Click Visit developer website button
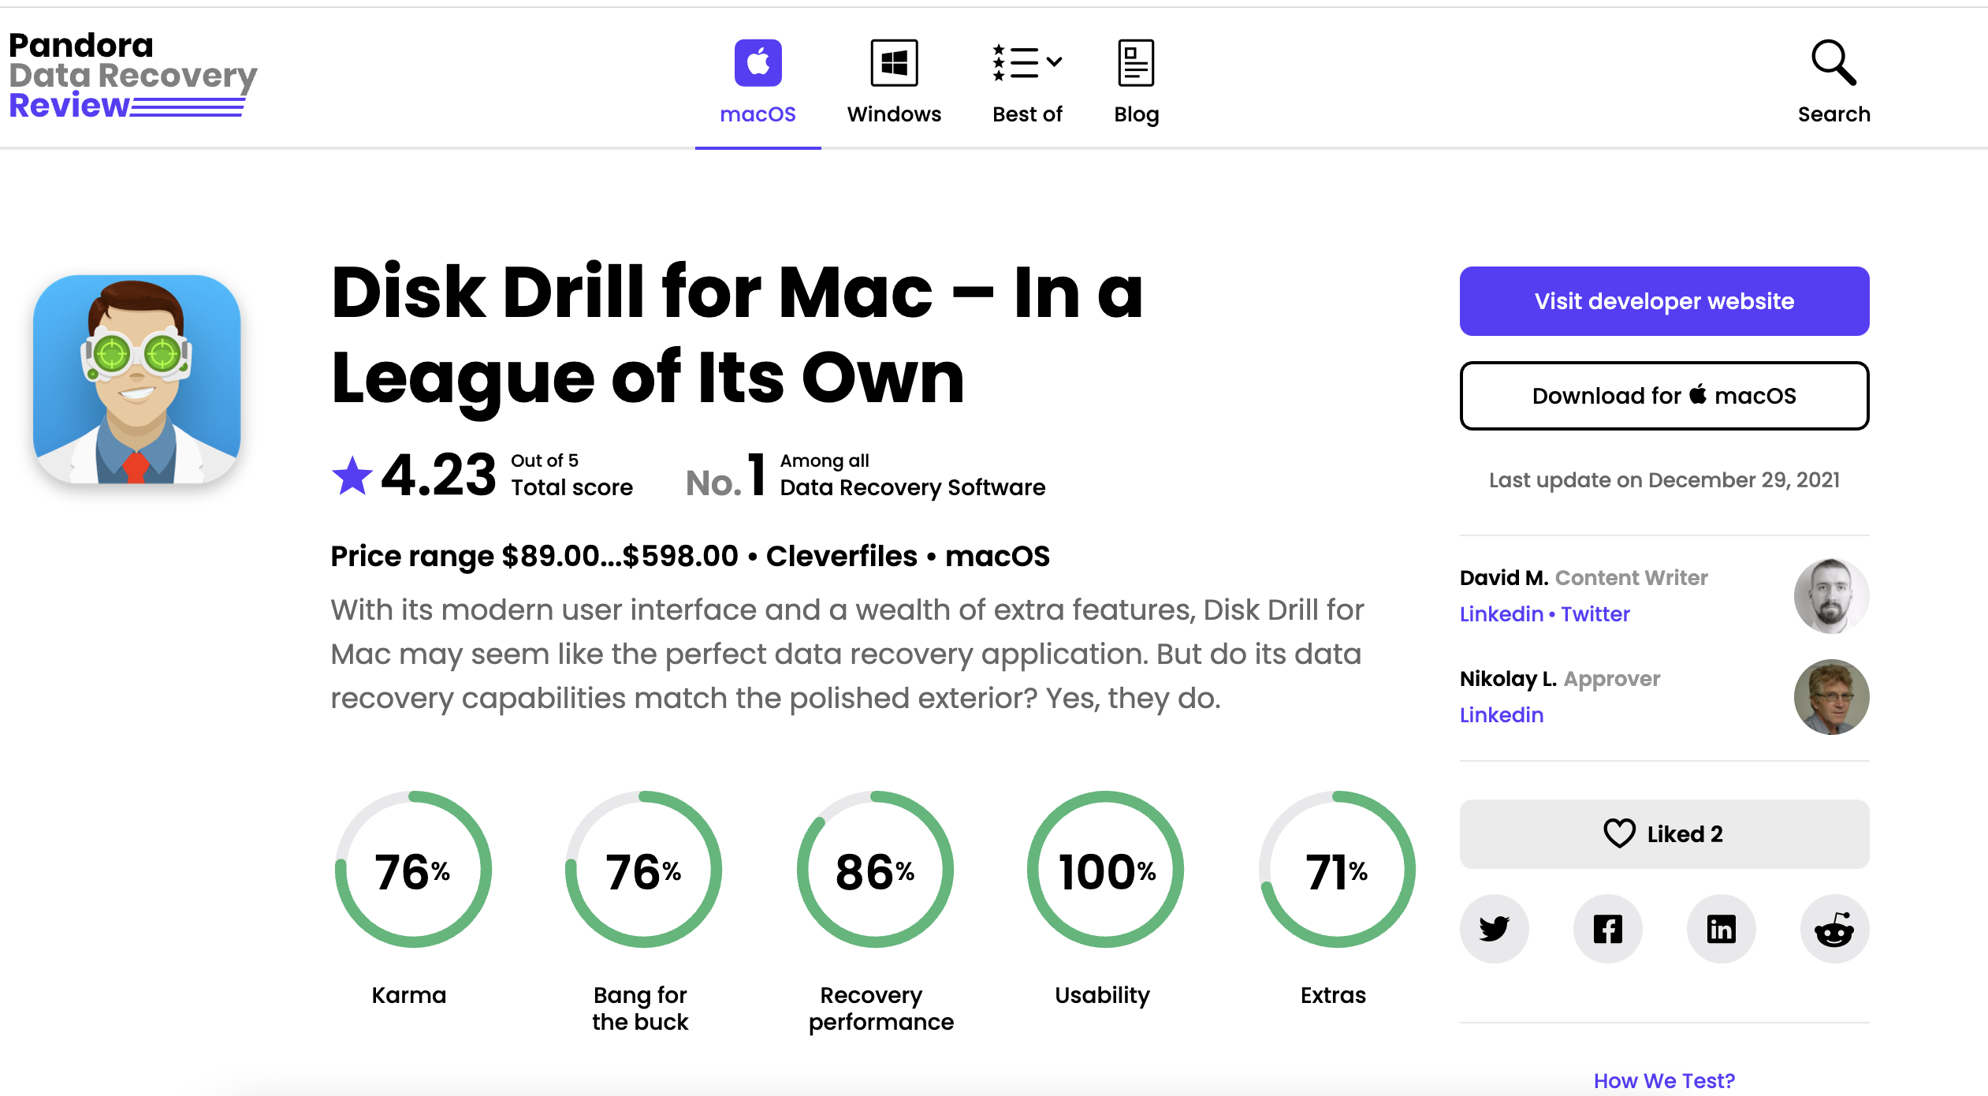This screenshot has height=1096, width=1988. point(1664,301)
